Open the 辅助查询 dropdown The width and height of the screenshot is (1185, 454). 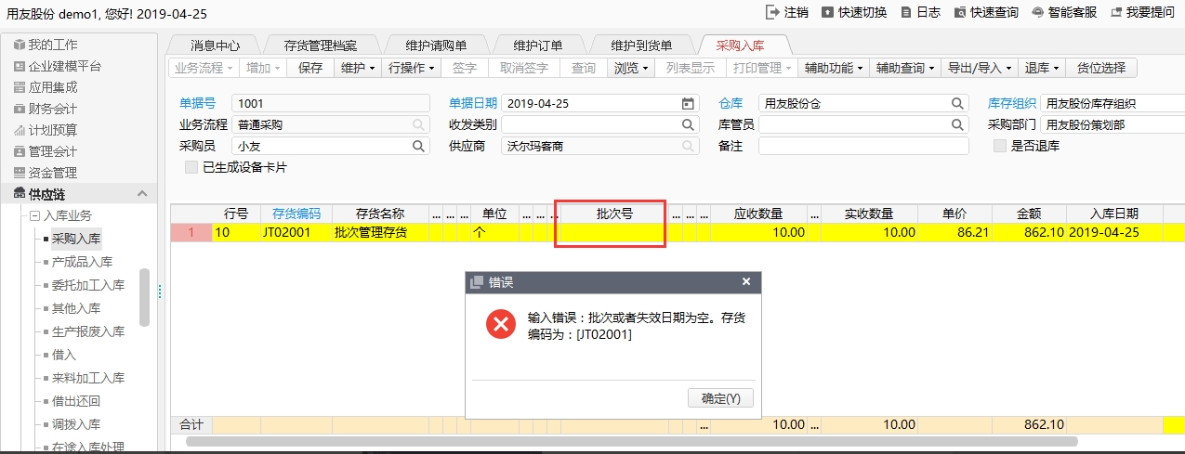[x=905, y=68]
